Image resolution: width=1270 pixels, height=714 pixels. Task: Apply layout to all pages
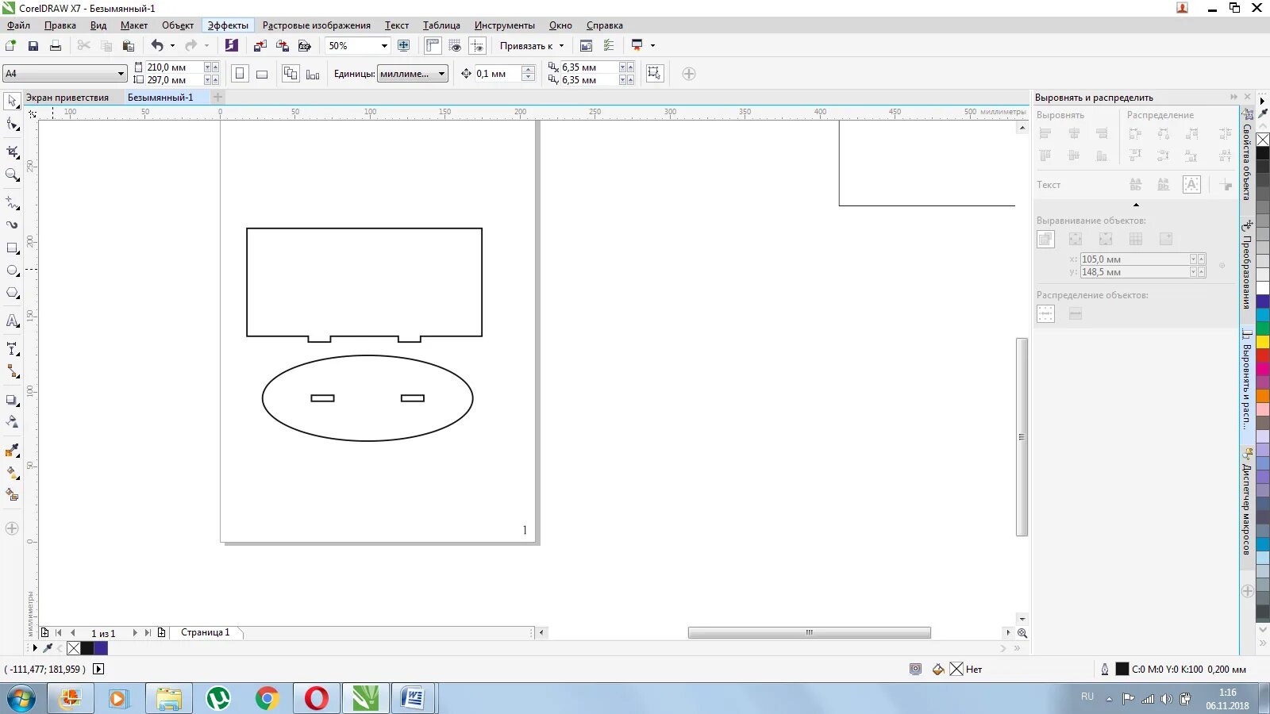(x=291, y=74)
